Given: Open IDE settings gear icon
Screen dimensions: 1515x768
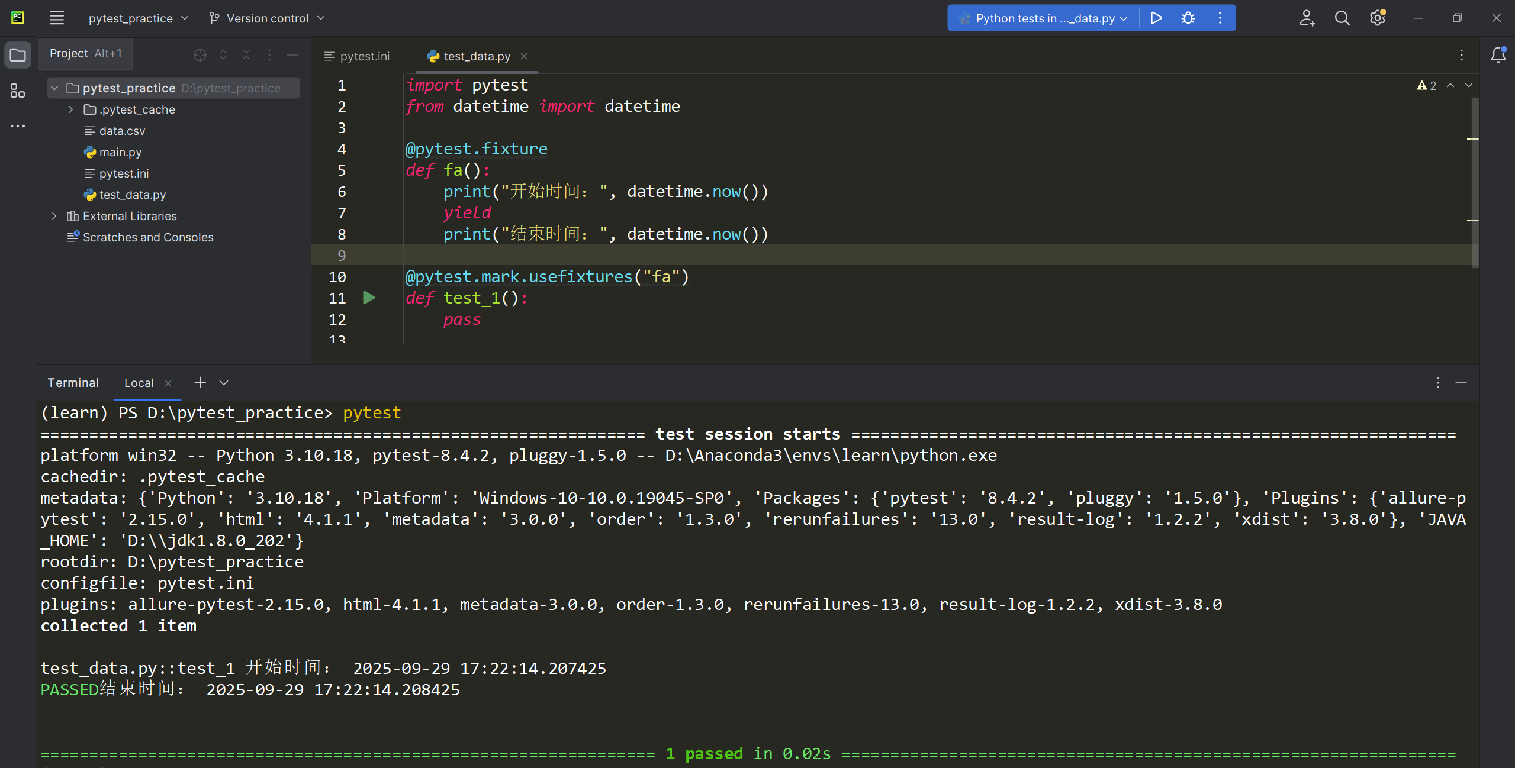Looking at the screenshot, I should pyautogui.click(x=1377, y=18).
